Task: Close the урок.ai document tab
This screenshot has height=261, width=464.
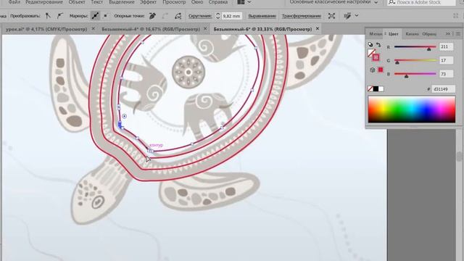Action: (94, 29)
